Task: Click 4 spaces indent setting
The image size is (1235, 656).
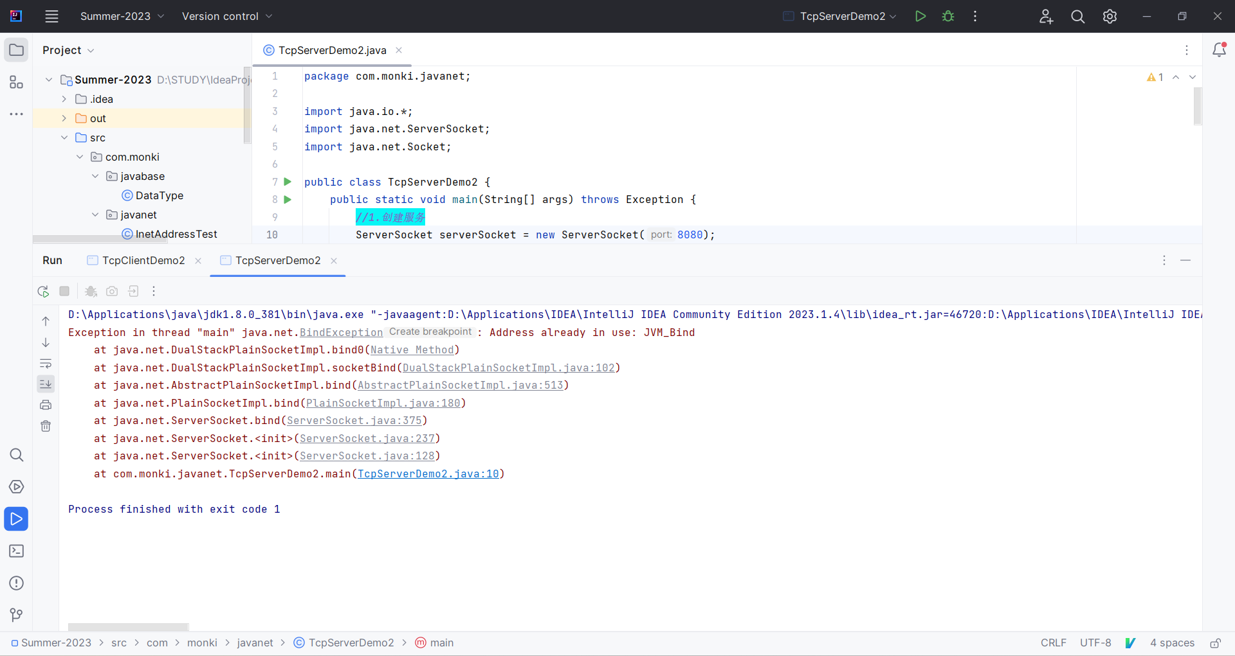Action: click(1172, 643)
